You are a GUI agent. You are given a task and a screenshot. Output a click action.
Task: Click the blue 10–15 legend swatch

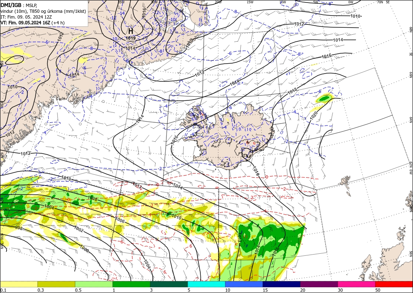pos(244,284)
